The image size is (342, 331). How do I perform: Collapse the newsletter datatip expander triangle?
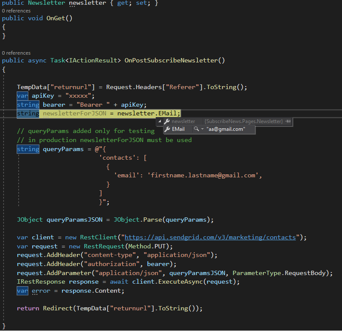click(x=160, y=121)
